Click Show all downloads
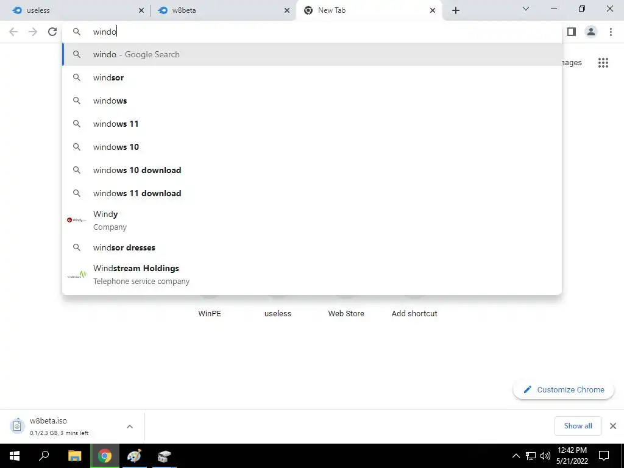The width and height of the screenshot is (624, 468). click(x=578, y=426)
